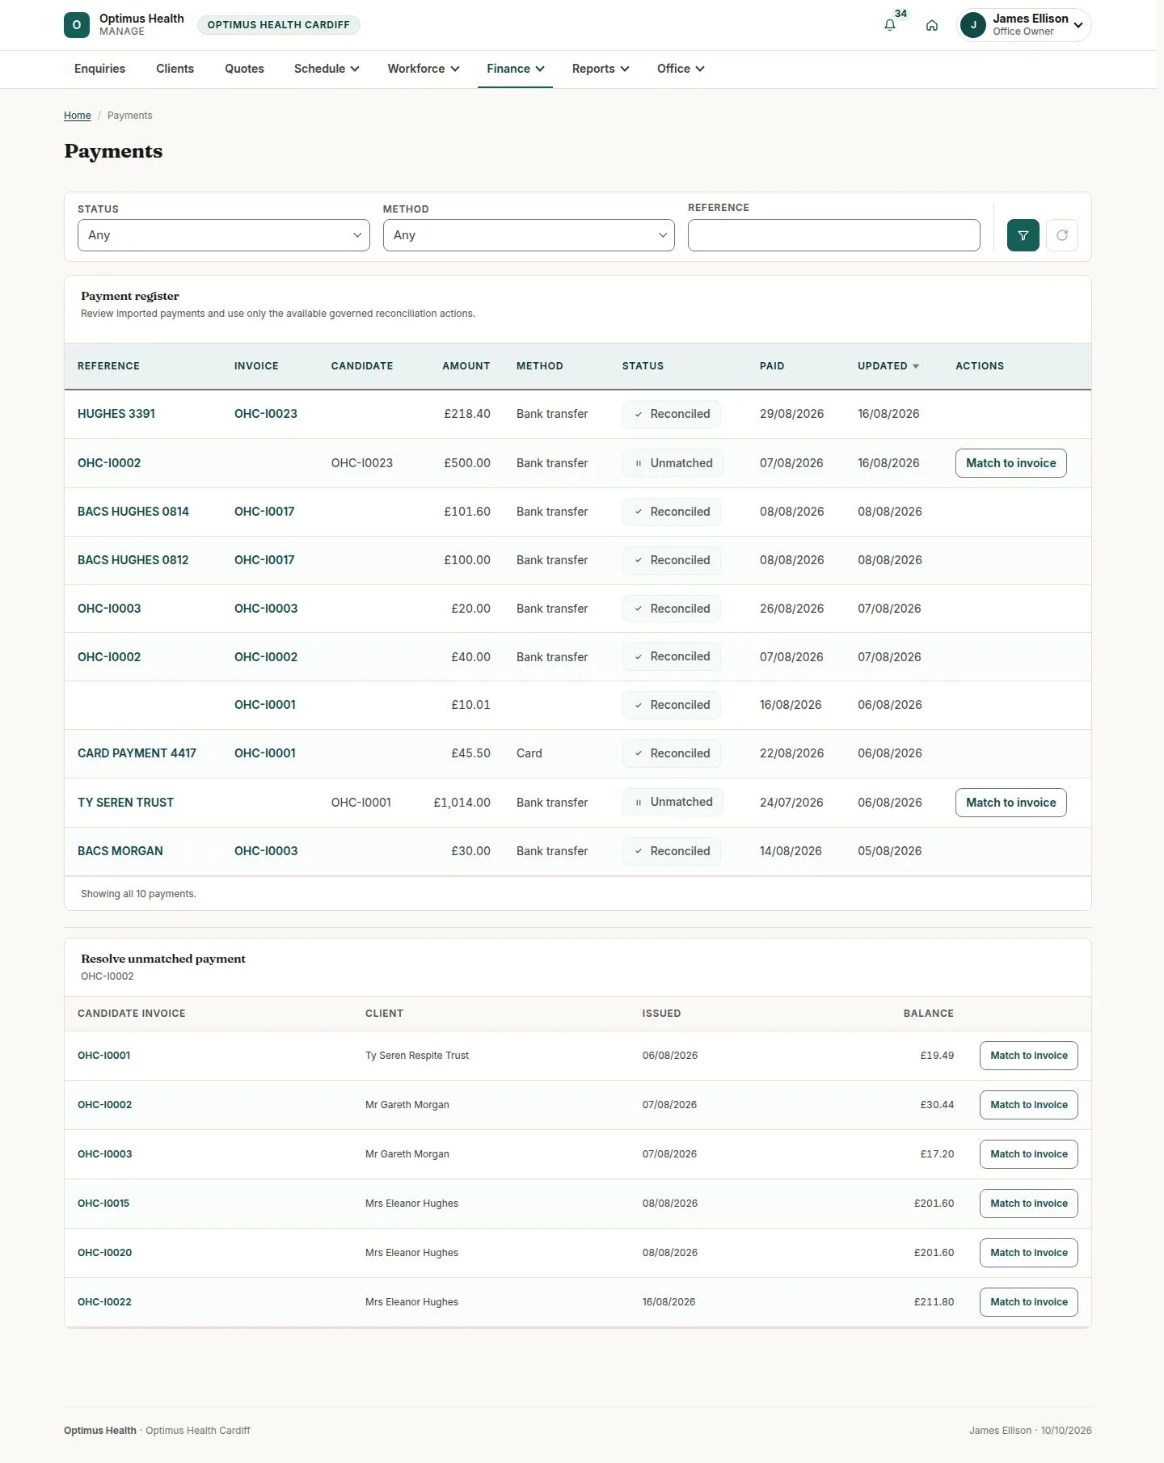
Task: Go to the Clients tab
Action: 175,69
